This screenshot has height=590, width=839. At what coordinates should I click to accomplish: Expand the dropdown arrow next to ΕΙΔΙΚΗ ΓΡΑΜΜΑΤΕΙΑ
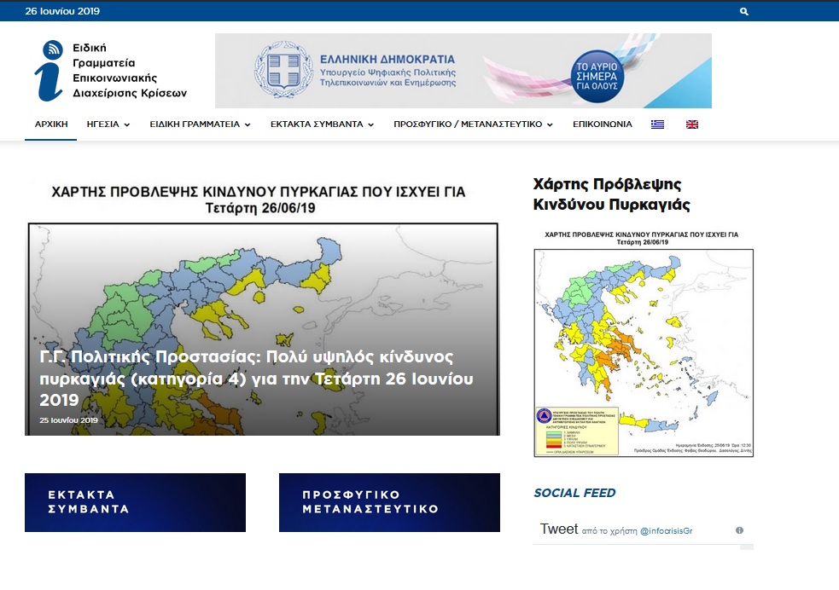248,124
